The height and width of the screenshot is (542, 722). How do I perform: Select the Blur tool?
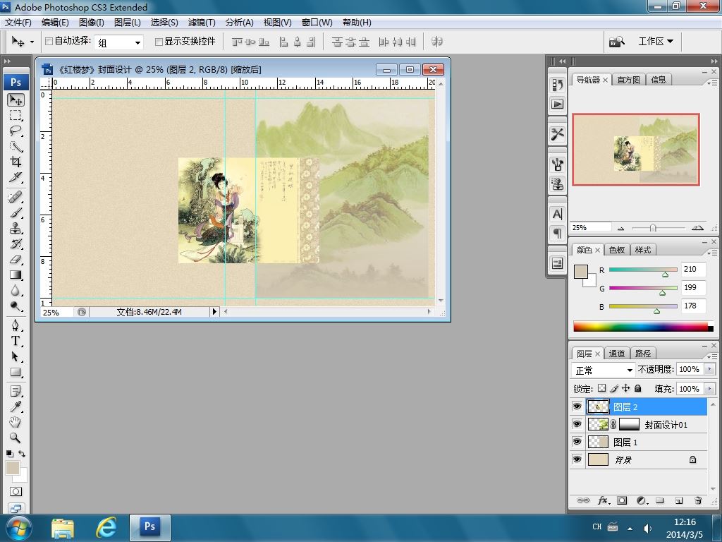(x=16, y=290)
